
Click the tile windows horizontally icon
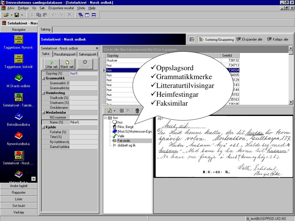click(x=94, y=15)
